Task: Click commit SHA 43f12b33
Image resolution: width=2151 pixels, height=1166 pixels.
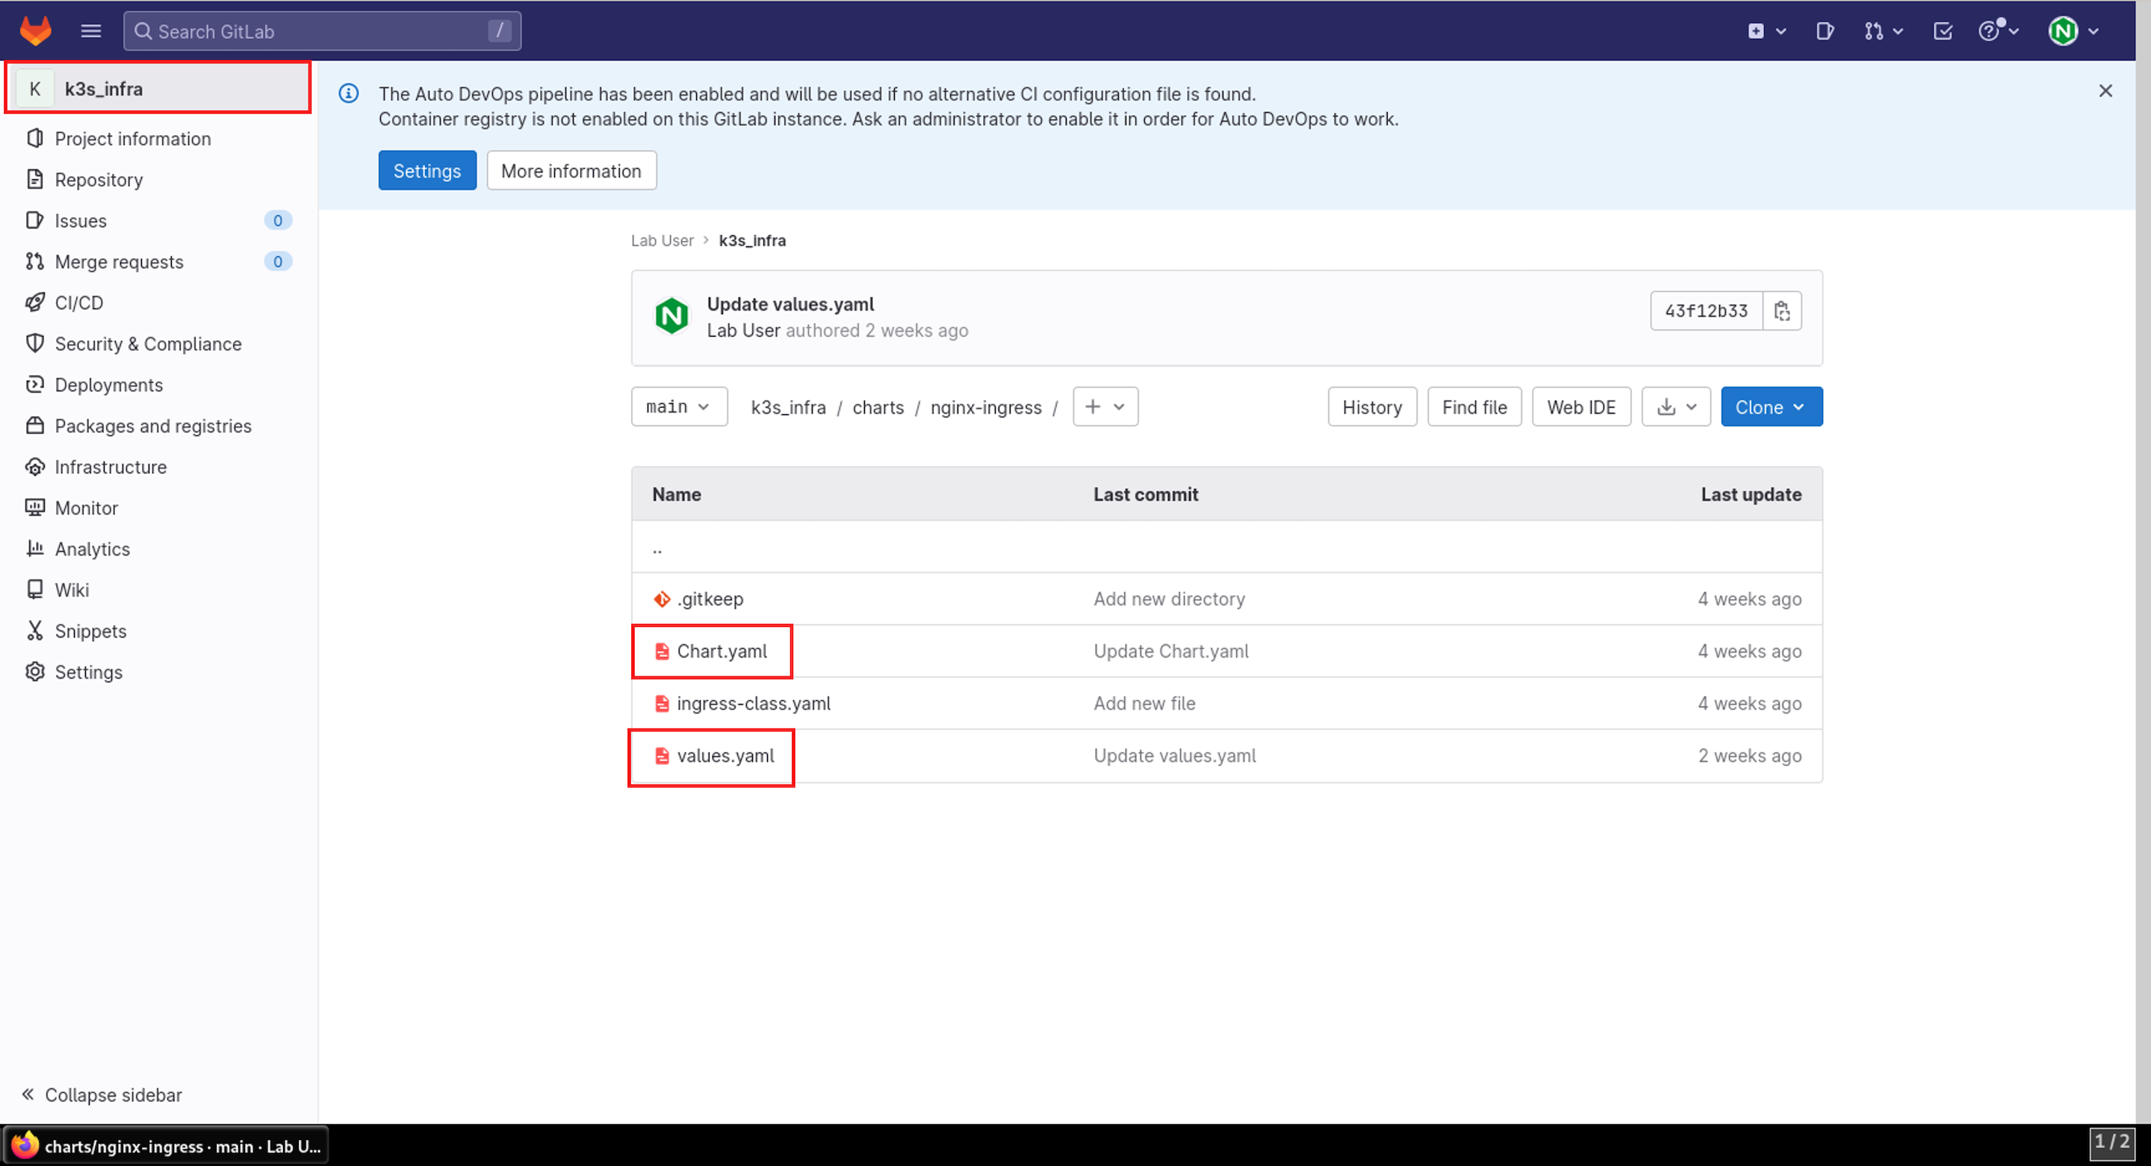Action: pyautogui.click(x=1706, y=311)
